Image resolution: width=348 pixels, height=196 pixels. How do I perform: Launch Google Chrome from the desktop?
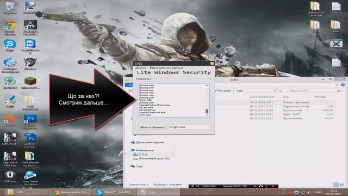click(x=10, y=28)
